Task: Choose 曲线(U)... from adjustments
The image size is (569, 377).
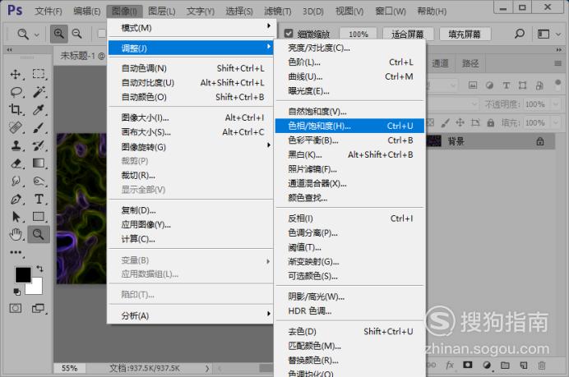Action: (x=349, y=76)
